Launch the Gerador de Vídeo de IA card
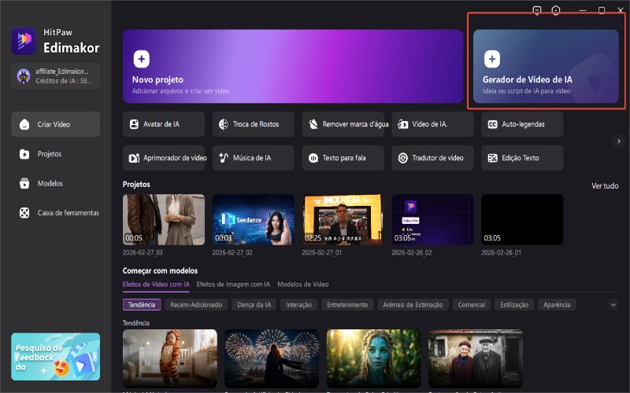Image resolution: width=630 pixels, height=393 pixels. point(546,67)
